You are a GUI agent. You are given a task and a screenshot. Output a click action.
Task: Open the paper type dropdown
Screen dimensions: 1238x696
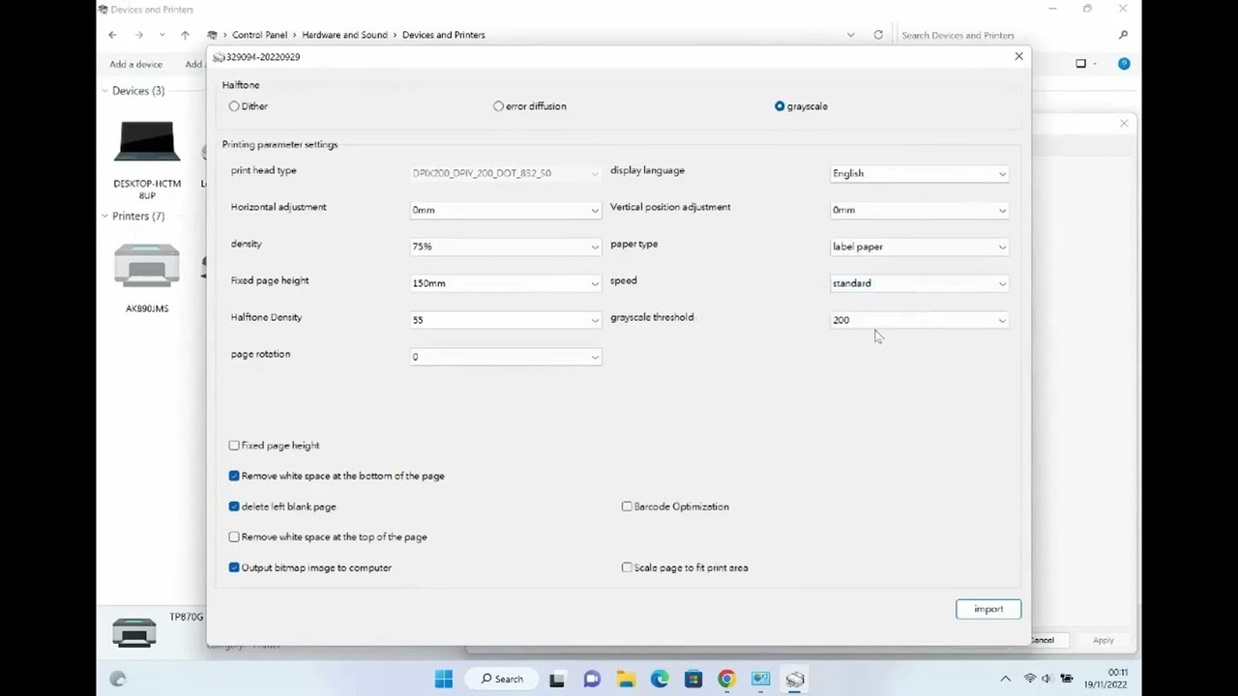coord(919,246)
